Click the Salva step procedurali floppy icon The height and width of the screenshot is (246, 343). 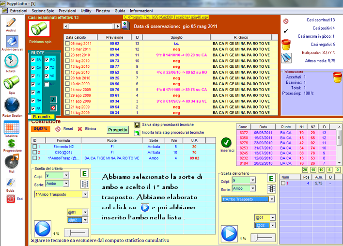pos(137,125)
